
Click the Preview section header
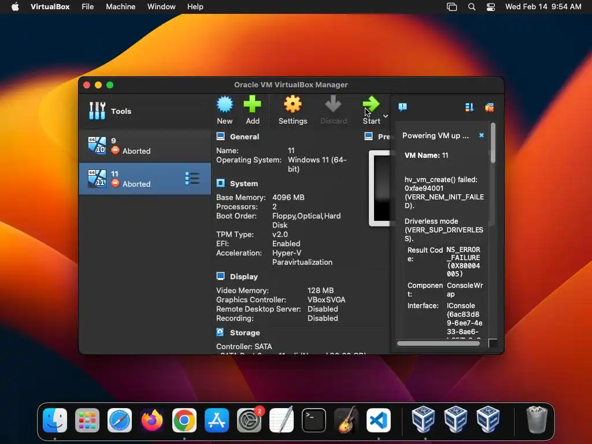(x=384, y=136)
